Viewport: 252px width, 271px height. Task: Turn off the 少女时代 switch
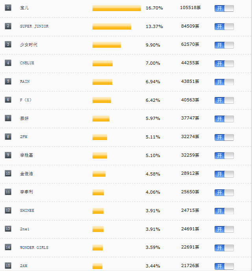(224, 45)
